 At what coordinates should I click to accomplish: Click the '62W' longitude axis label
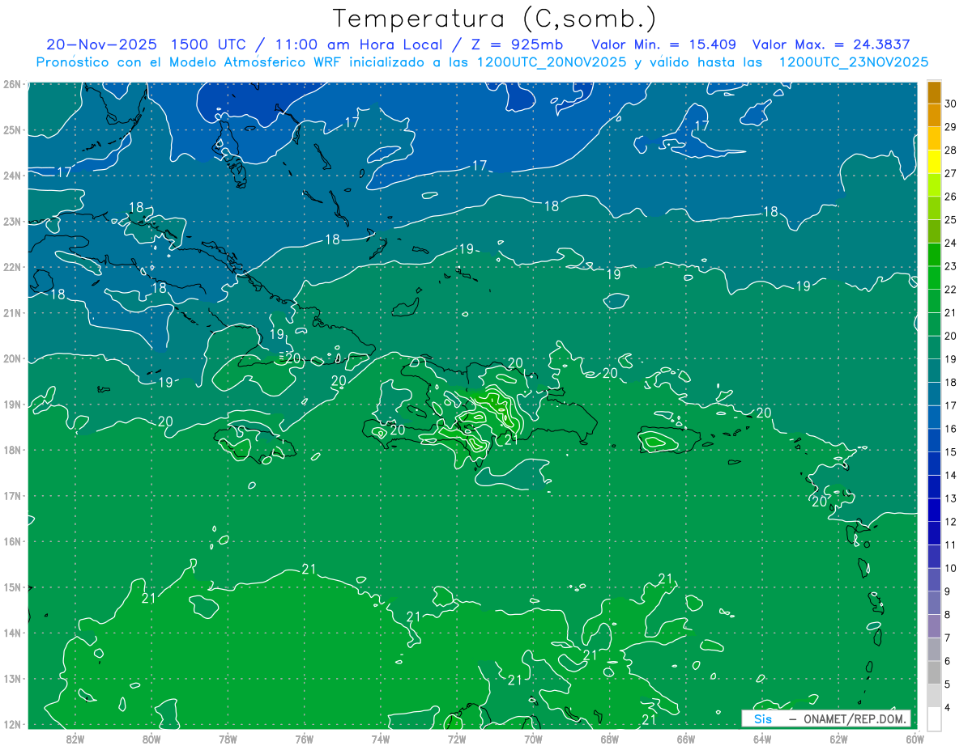(838, 738)
